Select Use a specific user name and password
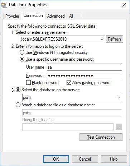This screenshot has height=166, width=130. 22,59
